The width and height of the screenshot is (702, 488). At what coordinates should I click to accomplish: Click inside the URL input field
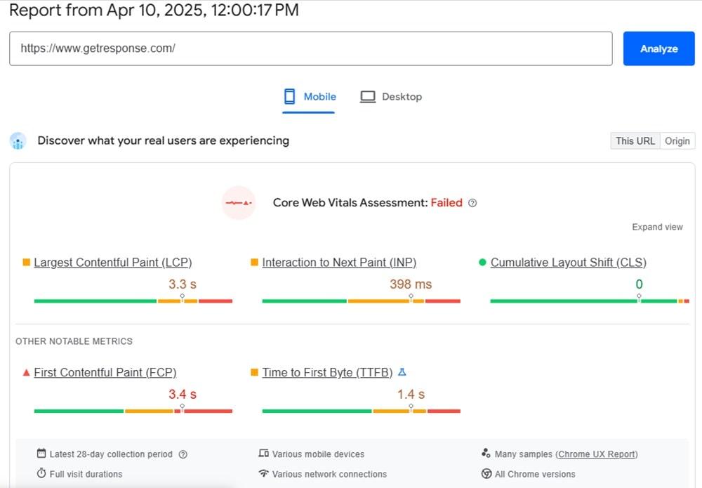309,48
